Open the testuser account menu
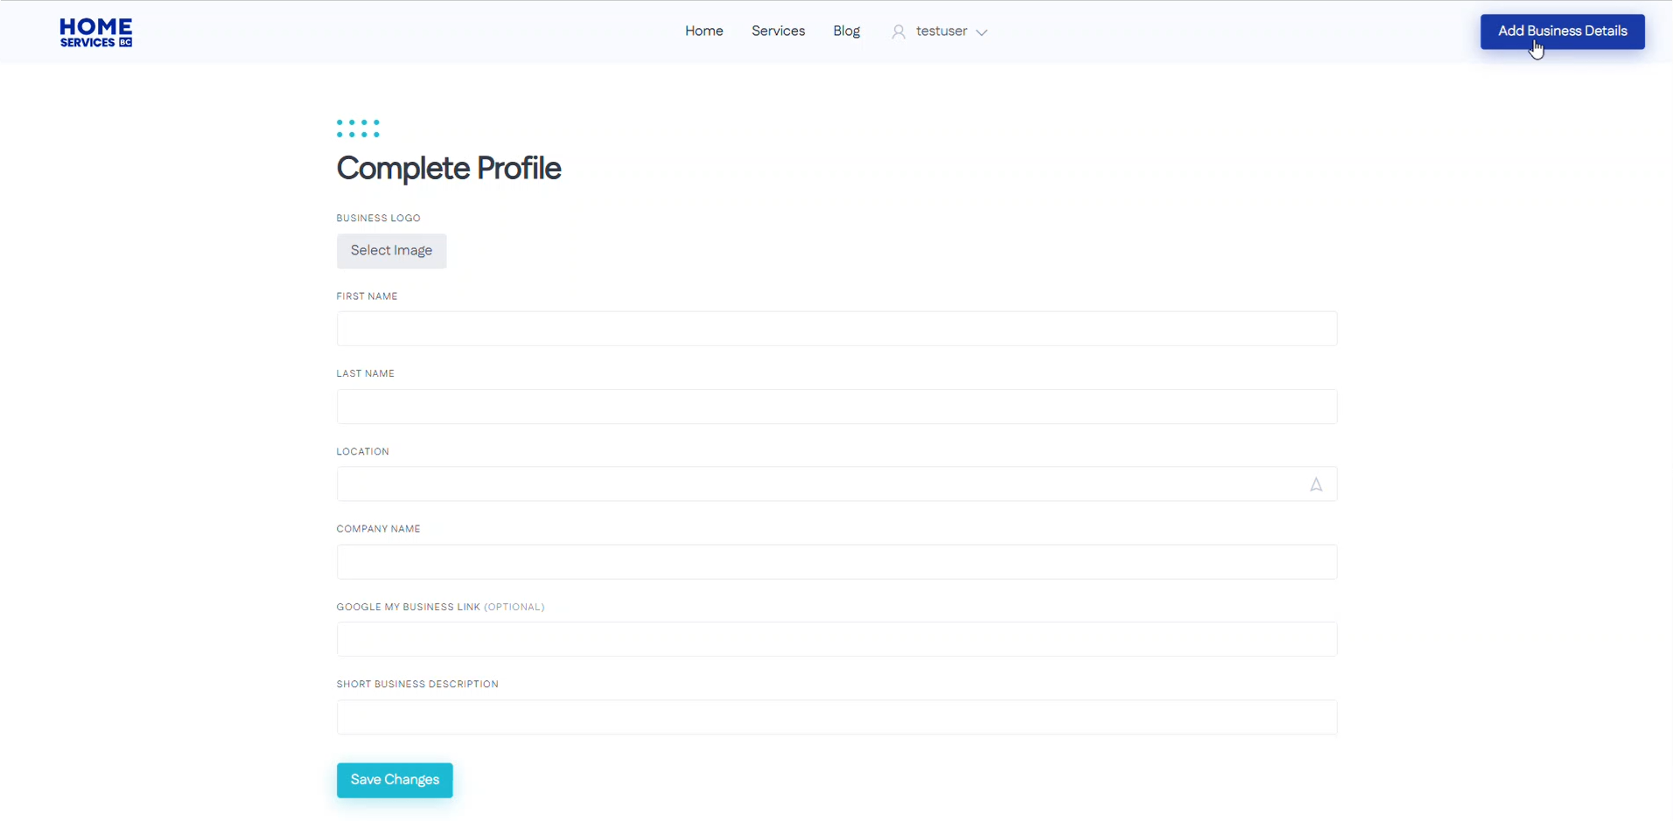Image resolution: width=1673 pixels, height=821 pixels. coord(941,31)
